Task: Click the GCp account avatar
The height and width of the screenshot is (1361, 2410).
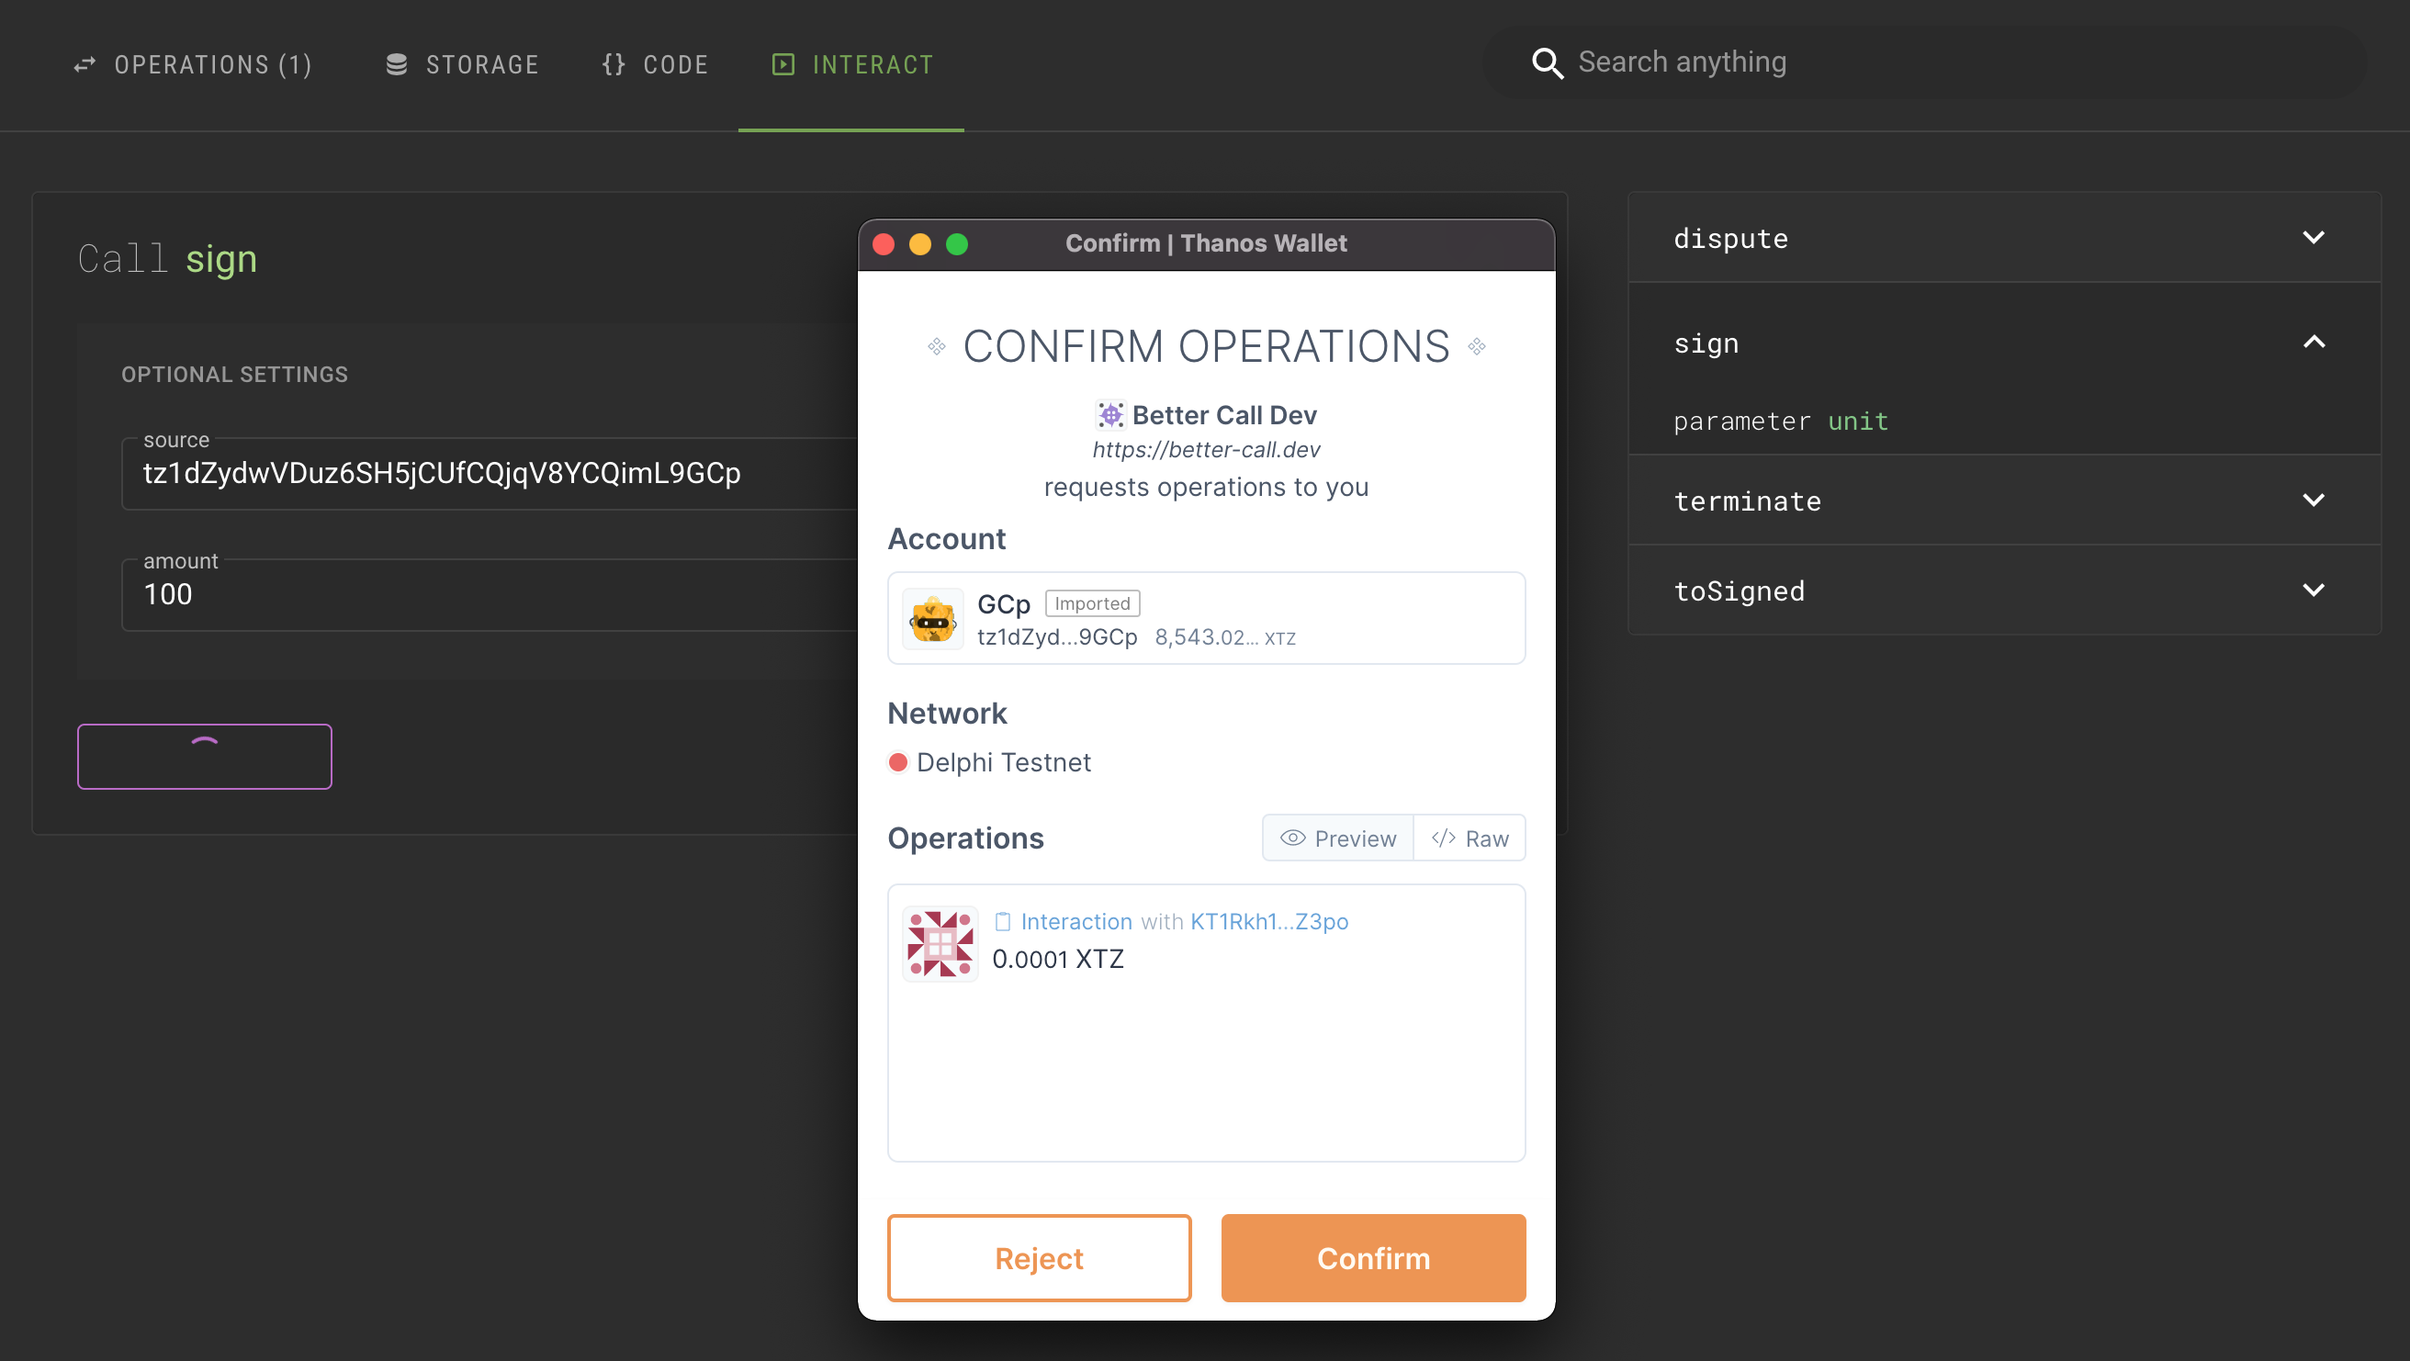Action: click(x=933, y=618)
